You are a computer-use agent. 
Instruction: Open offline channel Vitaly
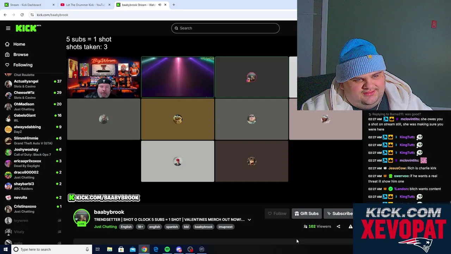[x=33, y=232]
